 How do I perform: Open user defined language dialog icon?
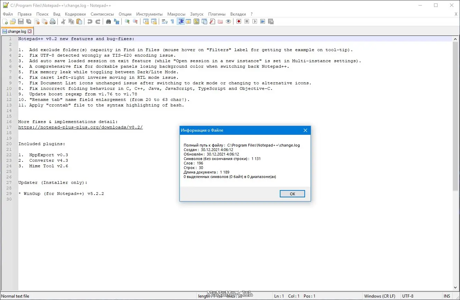188,21
